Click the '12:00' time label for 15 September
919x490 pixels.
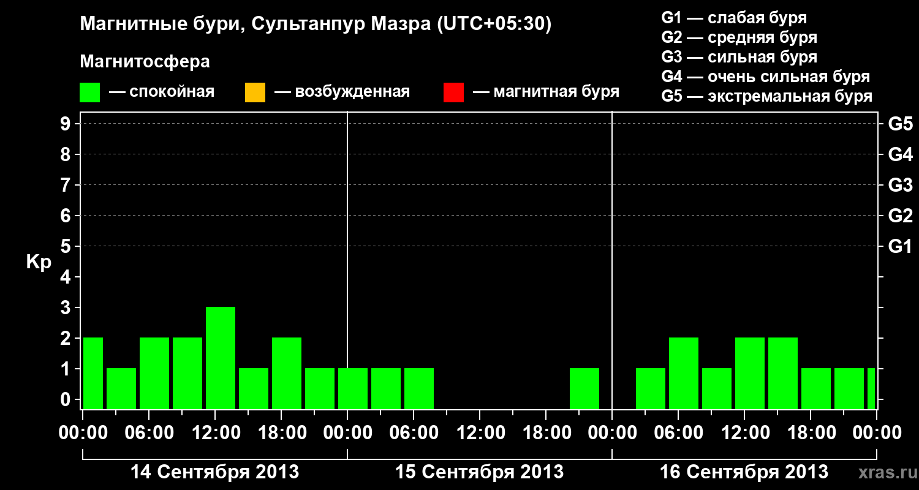pos(480,433)
